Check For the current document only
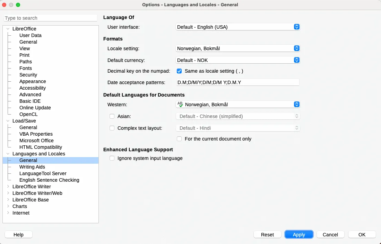The image size is (381, 244). pos(179,139)
